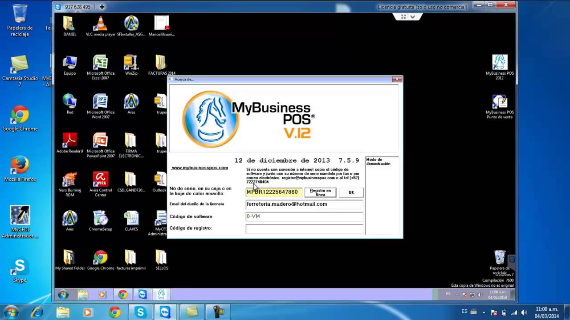Open the DANIEL folder on remote desktop
570x320 pixels.
click(x=69, y=26)
